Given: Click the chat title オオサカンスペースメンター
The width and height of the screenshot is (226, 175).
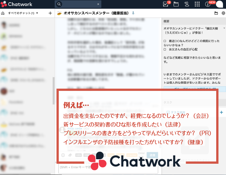Looking at the screenshot, I should (96, 13).
